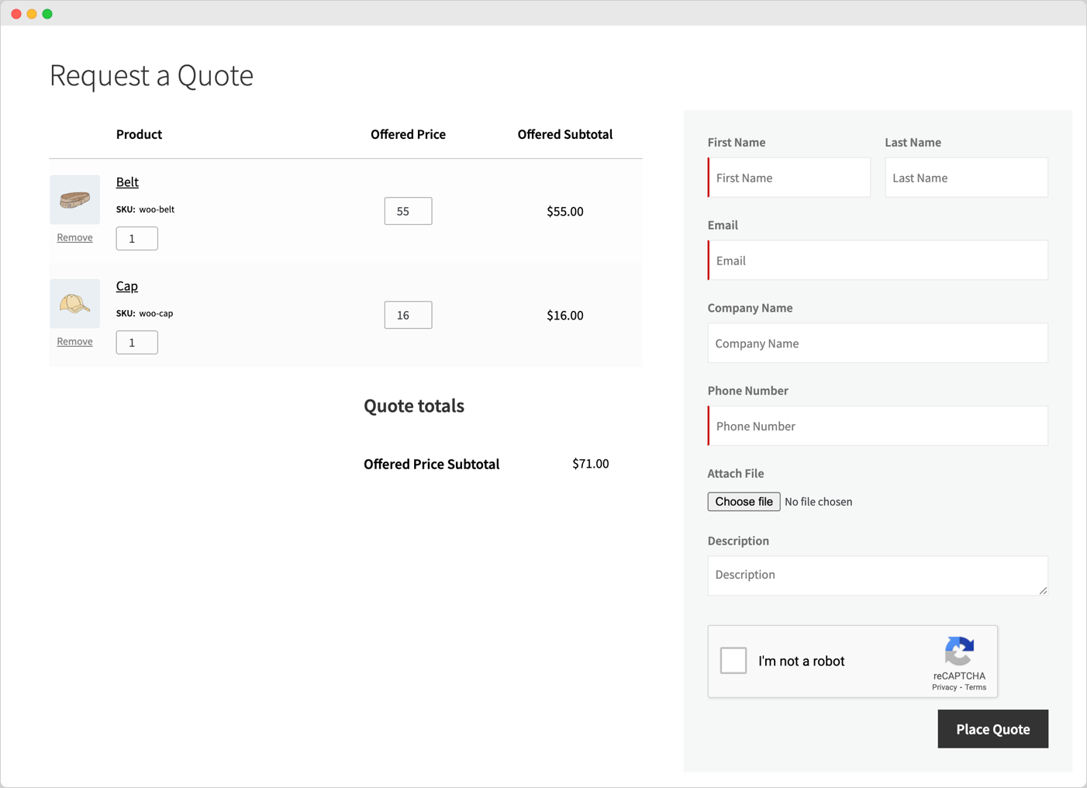
Task: Open the reCAPTCHA Terms link
Action: click(x=975, y=687)
